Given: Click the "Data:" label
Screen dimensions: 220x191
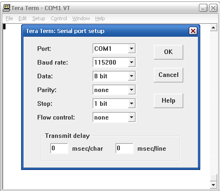Looking at the screenshot, I should pos(45,76).
